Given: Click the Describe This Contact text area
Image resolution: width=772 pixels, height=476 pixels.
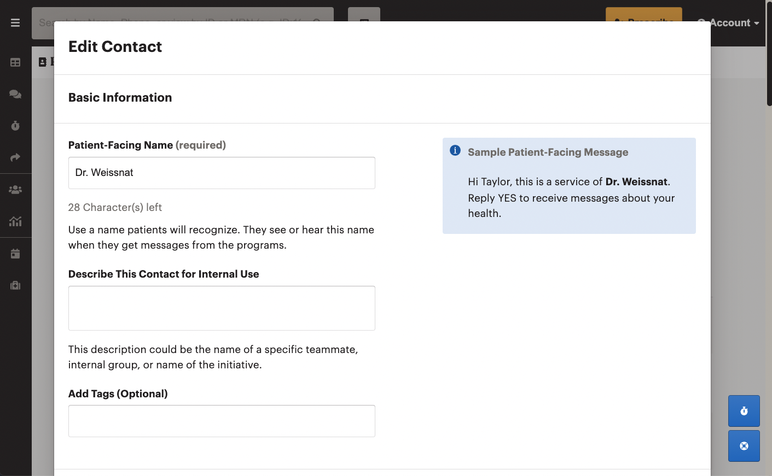Looking at the screenshot, I should (222, 308).
